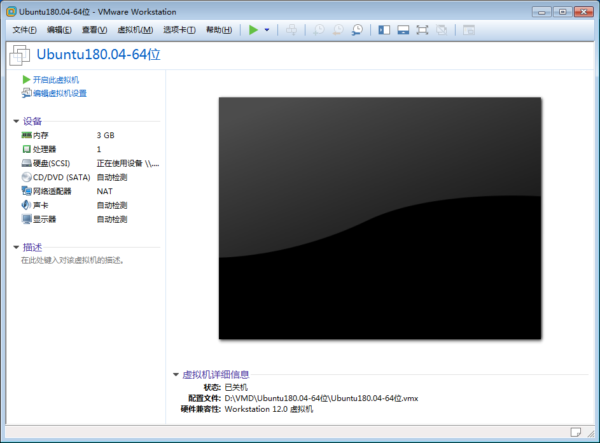Click the 网络适配器 network adapter icon
This screenshot has height=443, width=600.
tap(26, 191)
